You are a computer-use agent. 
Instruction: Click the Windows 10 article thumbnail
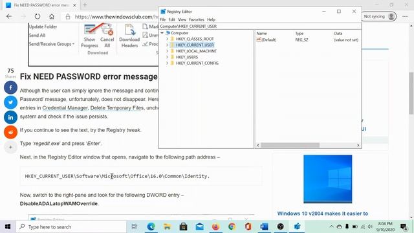pos(328,179)
